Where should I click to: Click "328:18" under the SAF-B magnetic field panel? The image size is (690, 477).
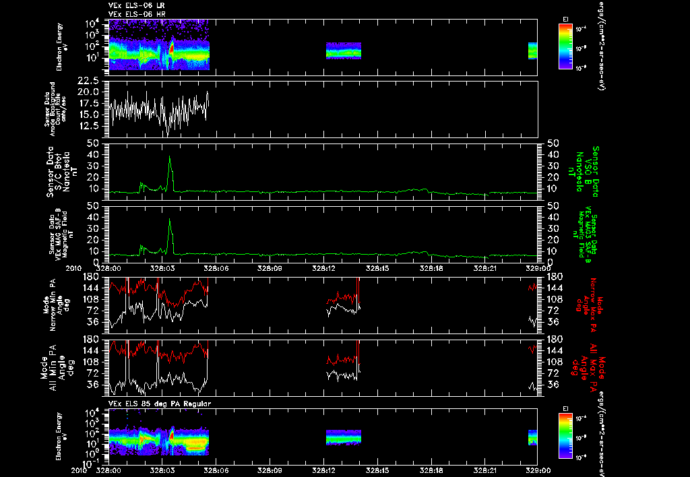coord(431,267)
